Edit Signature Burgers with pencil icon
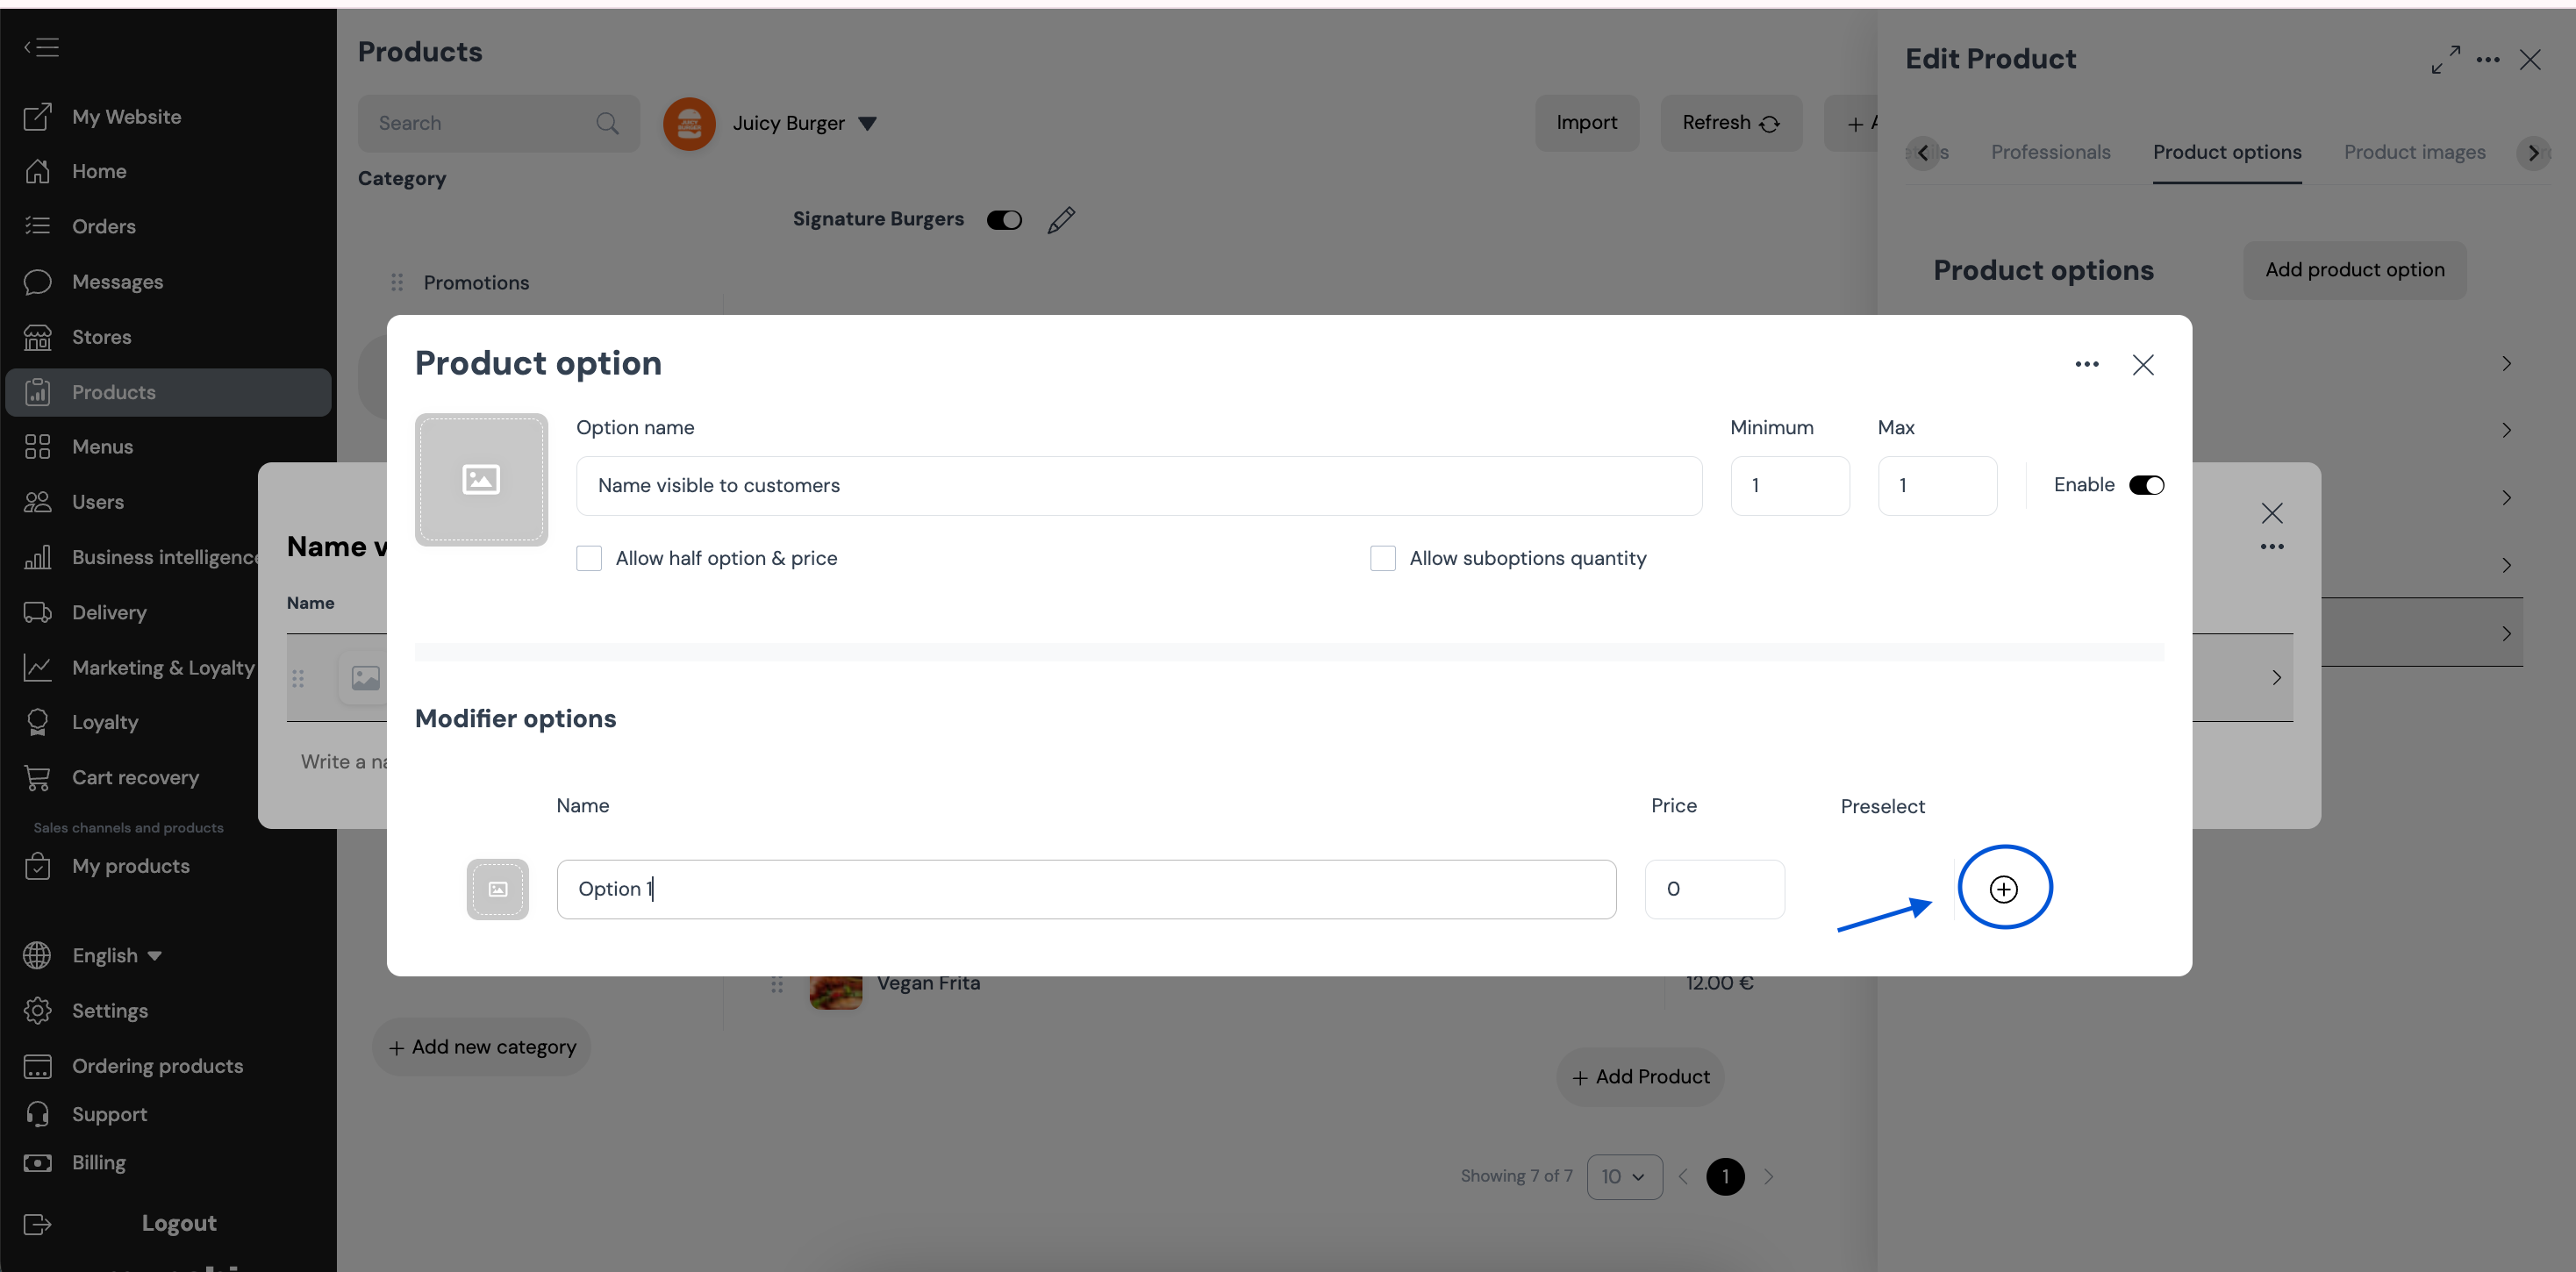This screenshot has width=2576, height=1272. pyautogui.click(x=1061, y=220)
